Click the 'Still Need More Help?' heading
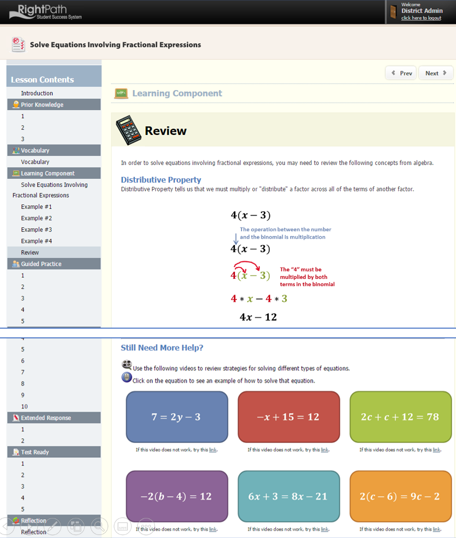This screenshot has height=538, width=456. [x=162, y=348]
